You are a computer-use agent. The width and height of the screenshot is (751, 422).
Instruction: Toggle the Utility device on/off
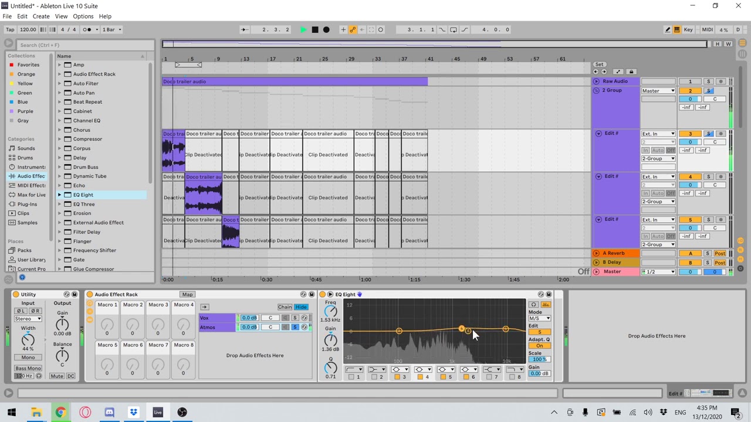click(x=16, y=294)
